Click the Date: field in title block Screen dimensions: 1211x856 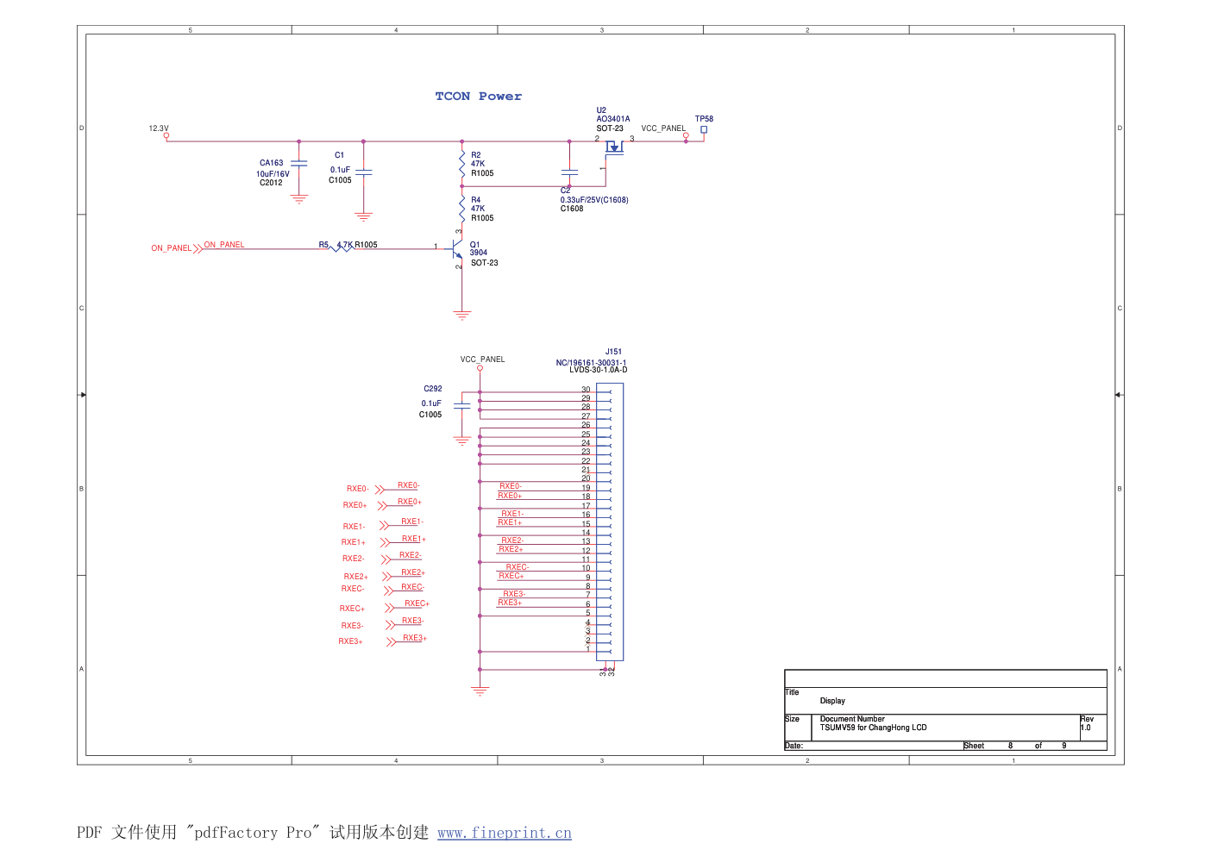794,746
